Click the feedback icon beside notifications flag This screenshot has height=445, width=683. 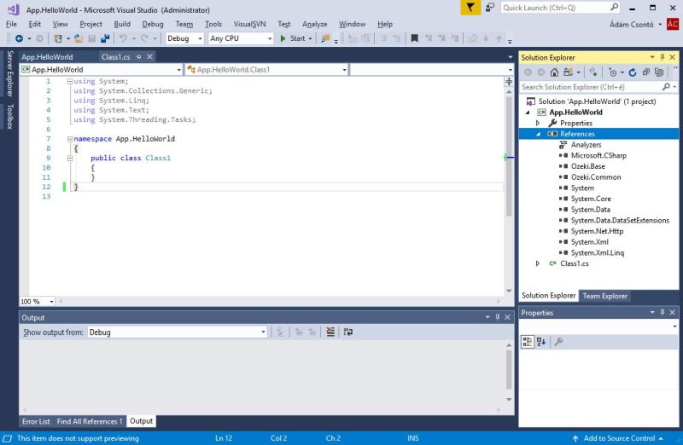click(490, 8)
